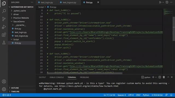
Task: Open Explorer more actions ellipsis
Action: coord(32,2)
